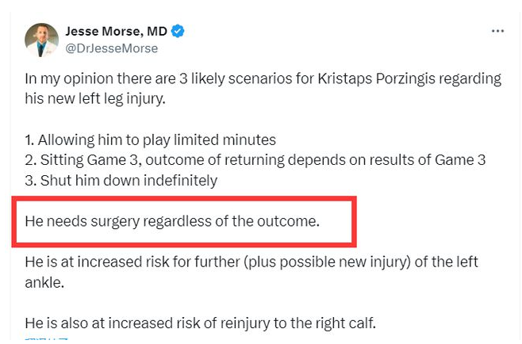Image resolution: width=522 pixels, height=344 pixels.
Task: Click the 'Shut him down indefinitely' line
Action: coord(121,181)
